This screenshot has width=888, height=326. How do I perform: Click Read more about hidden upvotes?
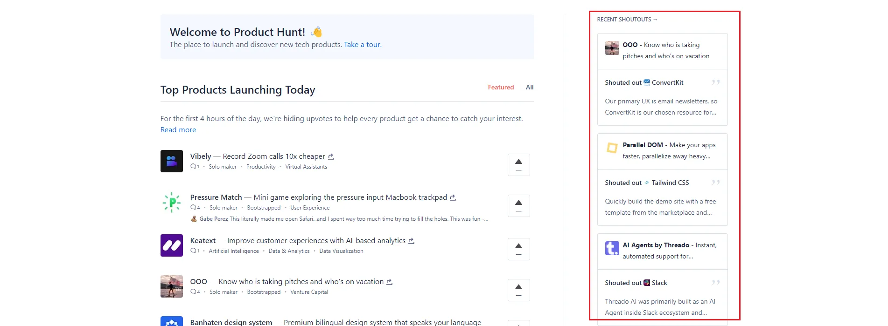pyautogui.click(x=178, y=130)
